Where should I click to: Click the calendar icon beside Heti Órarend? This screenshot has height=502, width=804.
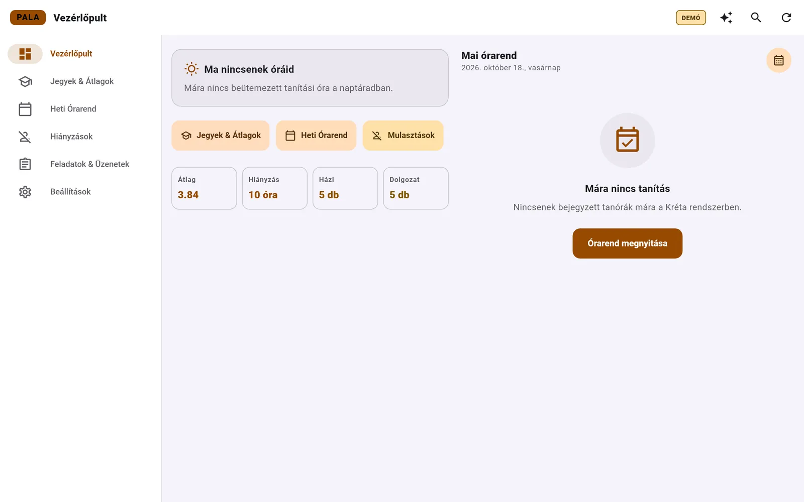click(25, 109)
